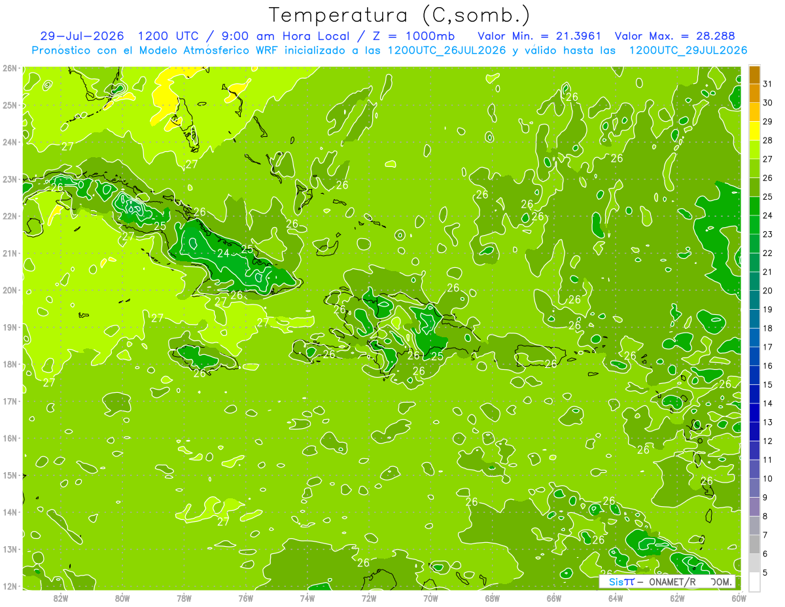The width and height of the screenshot is (785, 607).
Task: Click "9:00 am Hora Local" in the header
Action: point(280,36)
